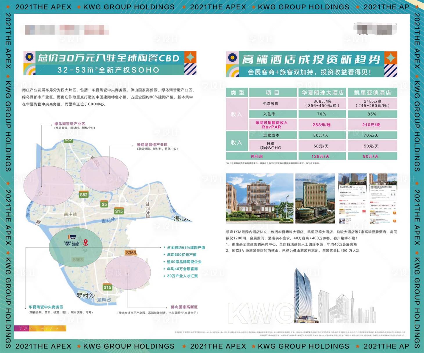Click the 南庄镇 map label
Viewport: 424px width, 353px height.
point(70,214)
